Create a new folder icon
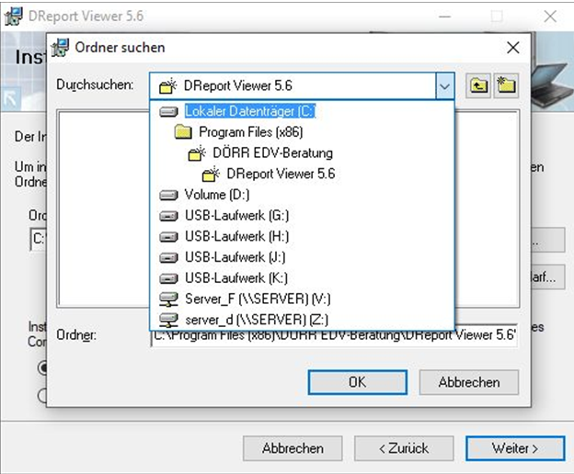Image resolution: width=574 pixels, height=474 pixels. tap(506, 85)
